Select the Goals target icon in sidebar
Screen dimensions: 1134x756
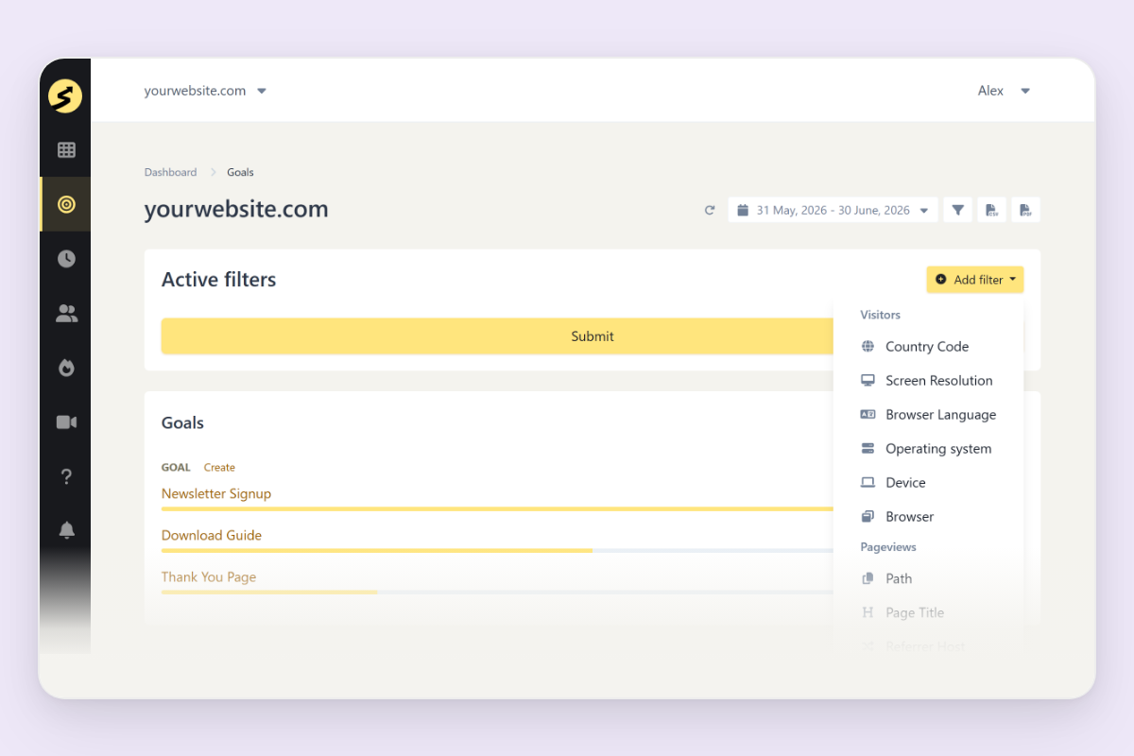click(x=66, y=204)
